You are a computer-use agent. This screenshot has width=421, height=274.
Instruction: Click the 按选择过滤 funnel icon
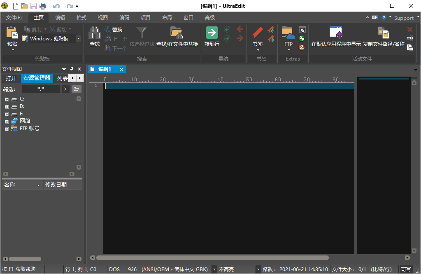click(x=142, y=33)
